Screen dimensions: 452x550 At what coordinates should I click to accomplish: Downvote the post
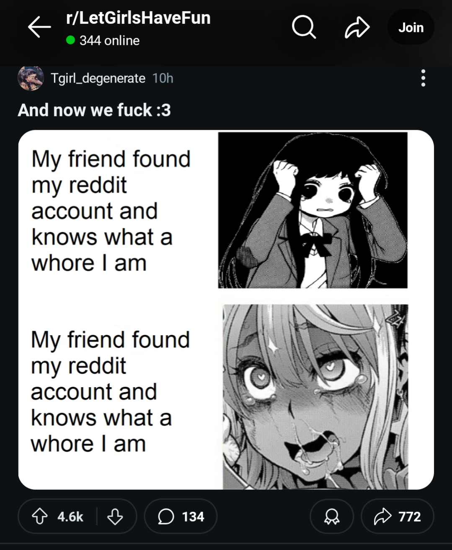coord(115,517)
